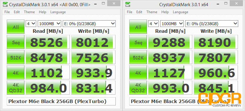
Task: Select Seq write value 8012
Action: [93, 42]
